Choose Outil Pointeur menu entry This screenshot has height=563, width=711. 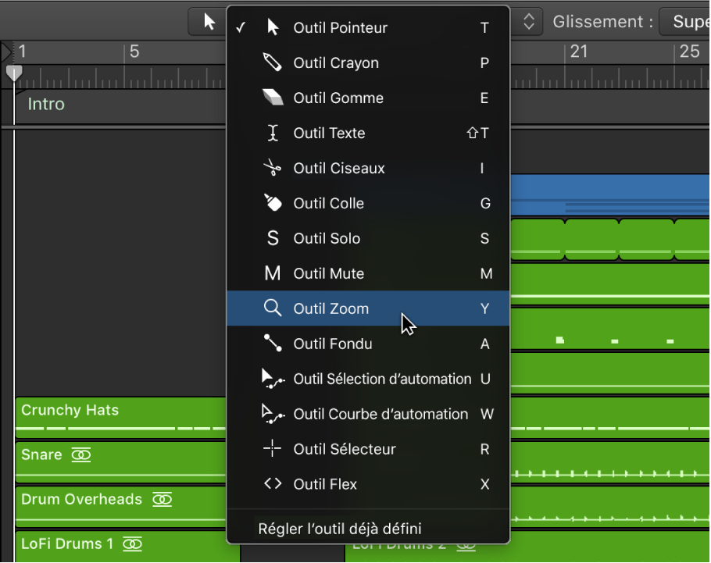(x=368, y=27)
